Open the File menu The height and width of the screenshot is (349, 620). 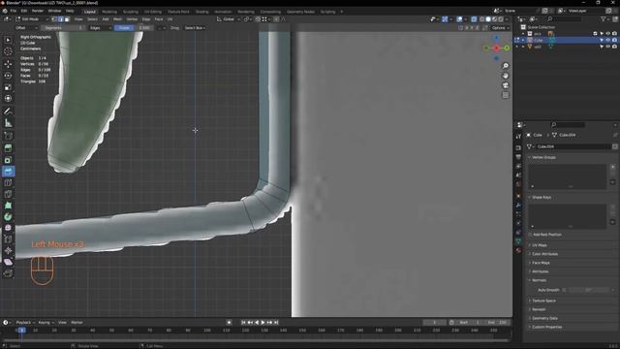[14, 11]
